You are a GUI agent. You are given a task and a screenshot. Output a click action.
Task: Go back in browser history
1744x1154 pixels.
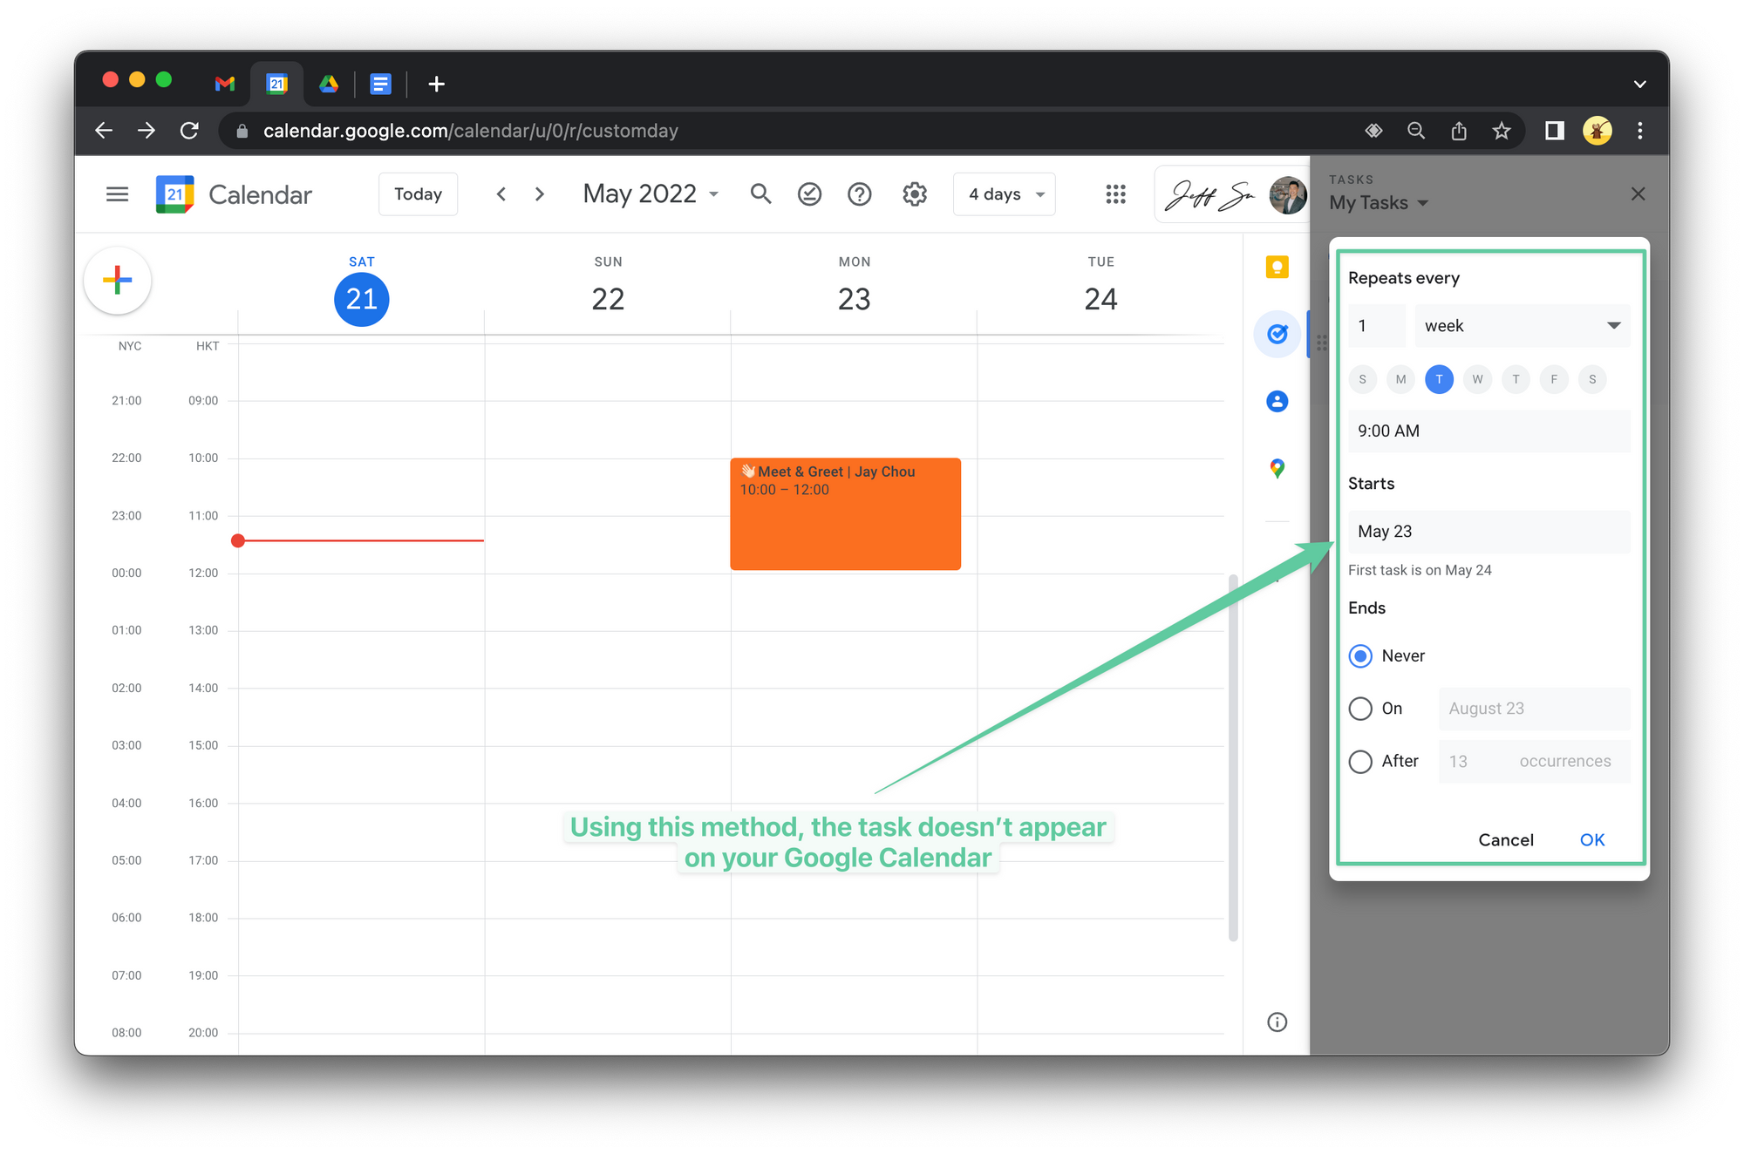click(x=104, y=131)
